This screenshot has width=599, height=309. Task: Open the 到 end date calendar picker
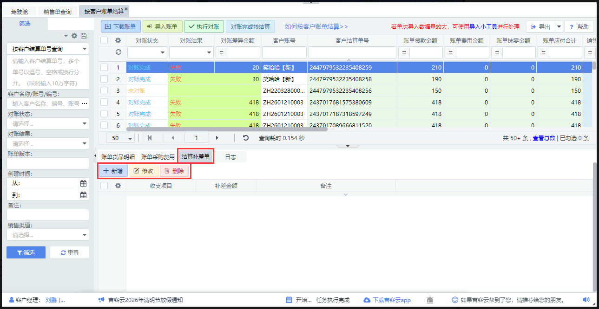pyautogui.click(x=84, y=195)
